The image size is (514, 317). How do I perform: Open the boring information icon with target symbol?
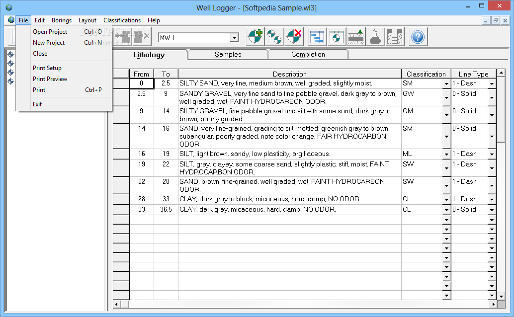[x=337, y=37]
